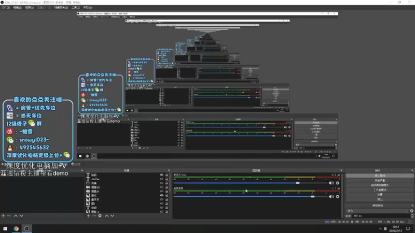
Task: Mute the 麦克风/Aux speaker icon
Action: click(331, 183)
